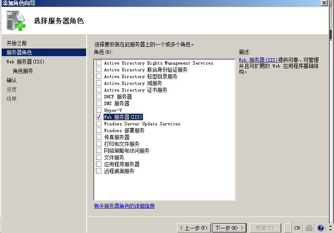Open the language bar options arrows

pyautogui.click(x=330, y=228)
